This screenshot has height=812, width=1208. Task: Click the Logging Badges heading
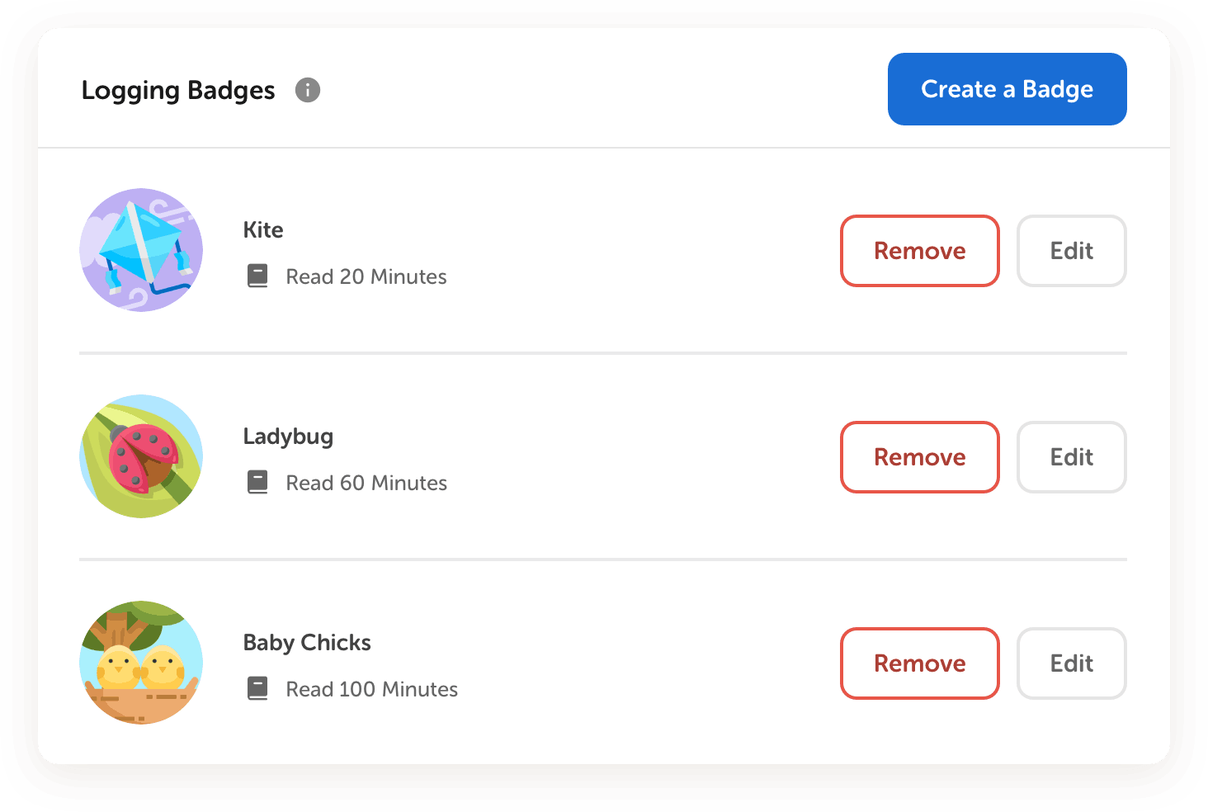pos(177,90)
